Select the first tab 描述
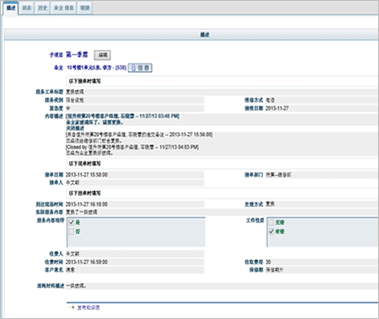The width and height of the screenshot is (379, 319). point(11,8)
